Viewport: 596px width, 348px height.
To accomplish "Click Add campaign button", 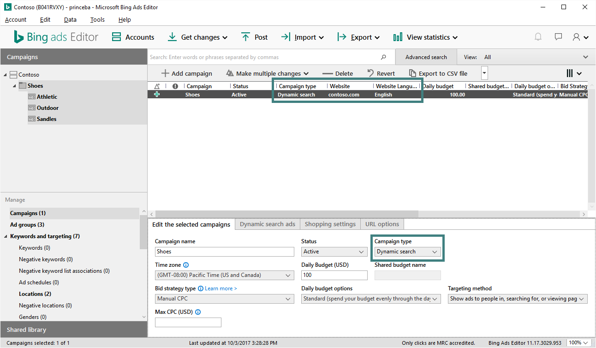I will point(186,73).
